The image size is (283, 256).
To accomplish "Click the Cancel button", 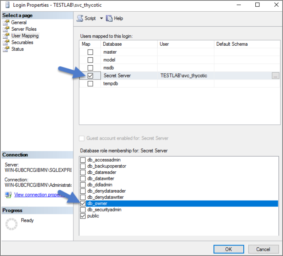I will point(263,249).
